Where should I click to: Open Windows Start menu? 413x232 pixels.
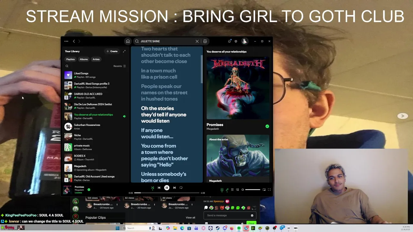tap(118, 228)
